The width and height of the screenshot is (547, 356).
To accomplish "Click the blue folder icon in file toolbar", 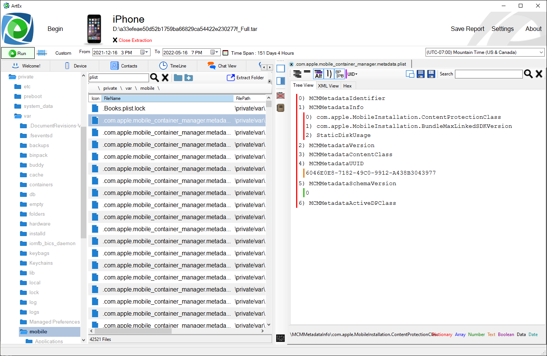I will [178, 78].
